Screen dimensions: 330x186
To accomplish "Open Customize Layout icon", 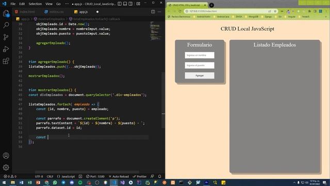I will point(138,4).
